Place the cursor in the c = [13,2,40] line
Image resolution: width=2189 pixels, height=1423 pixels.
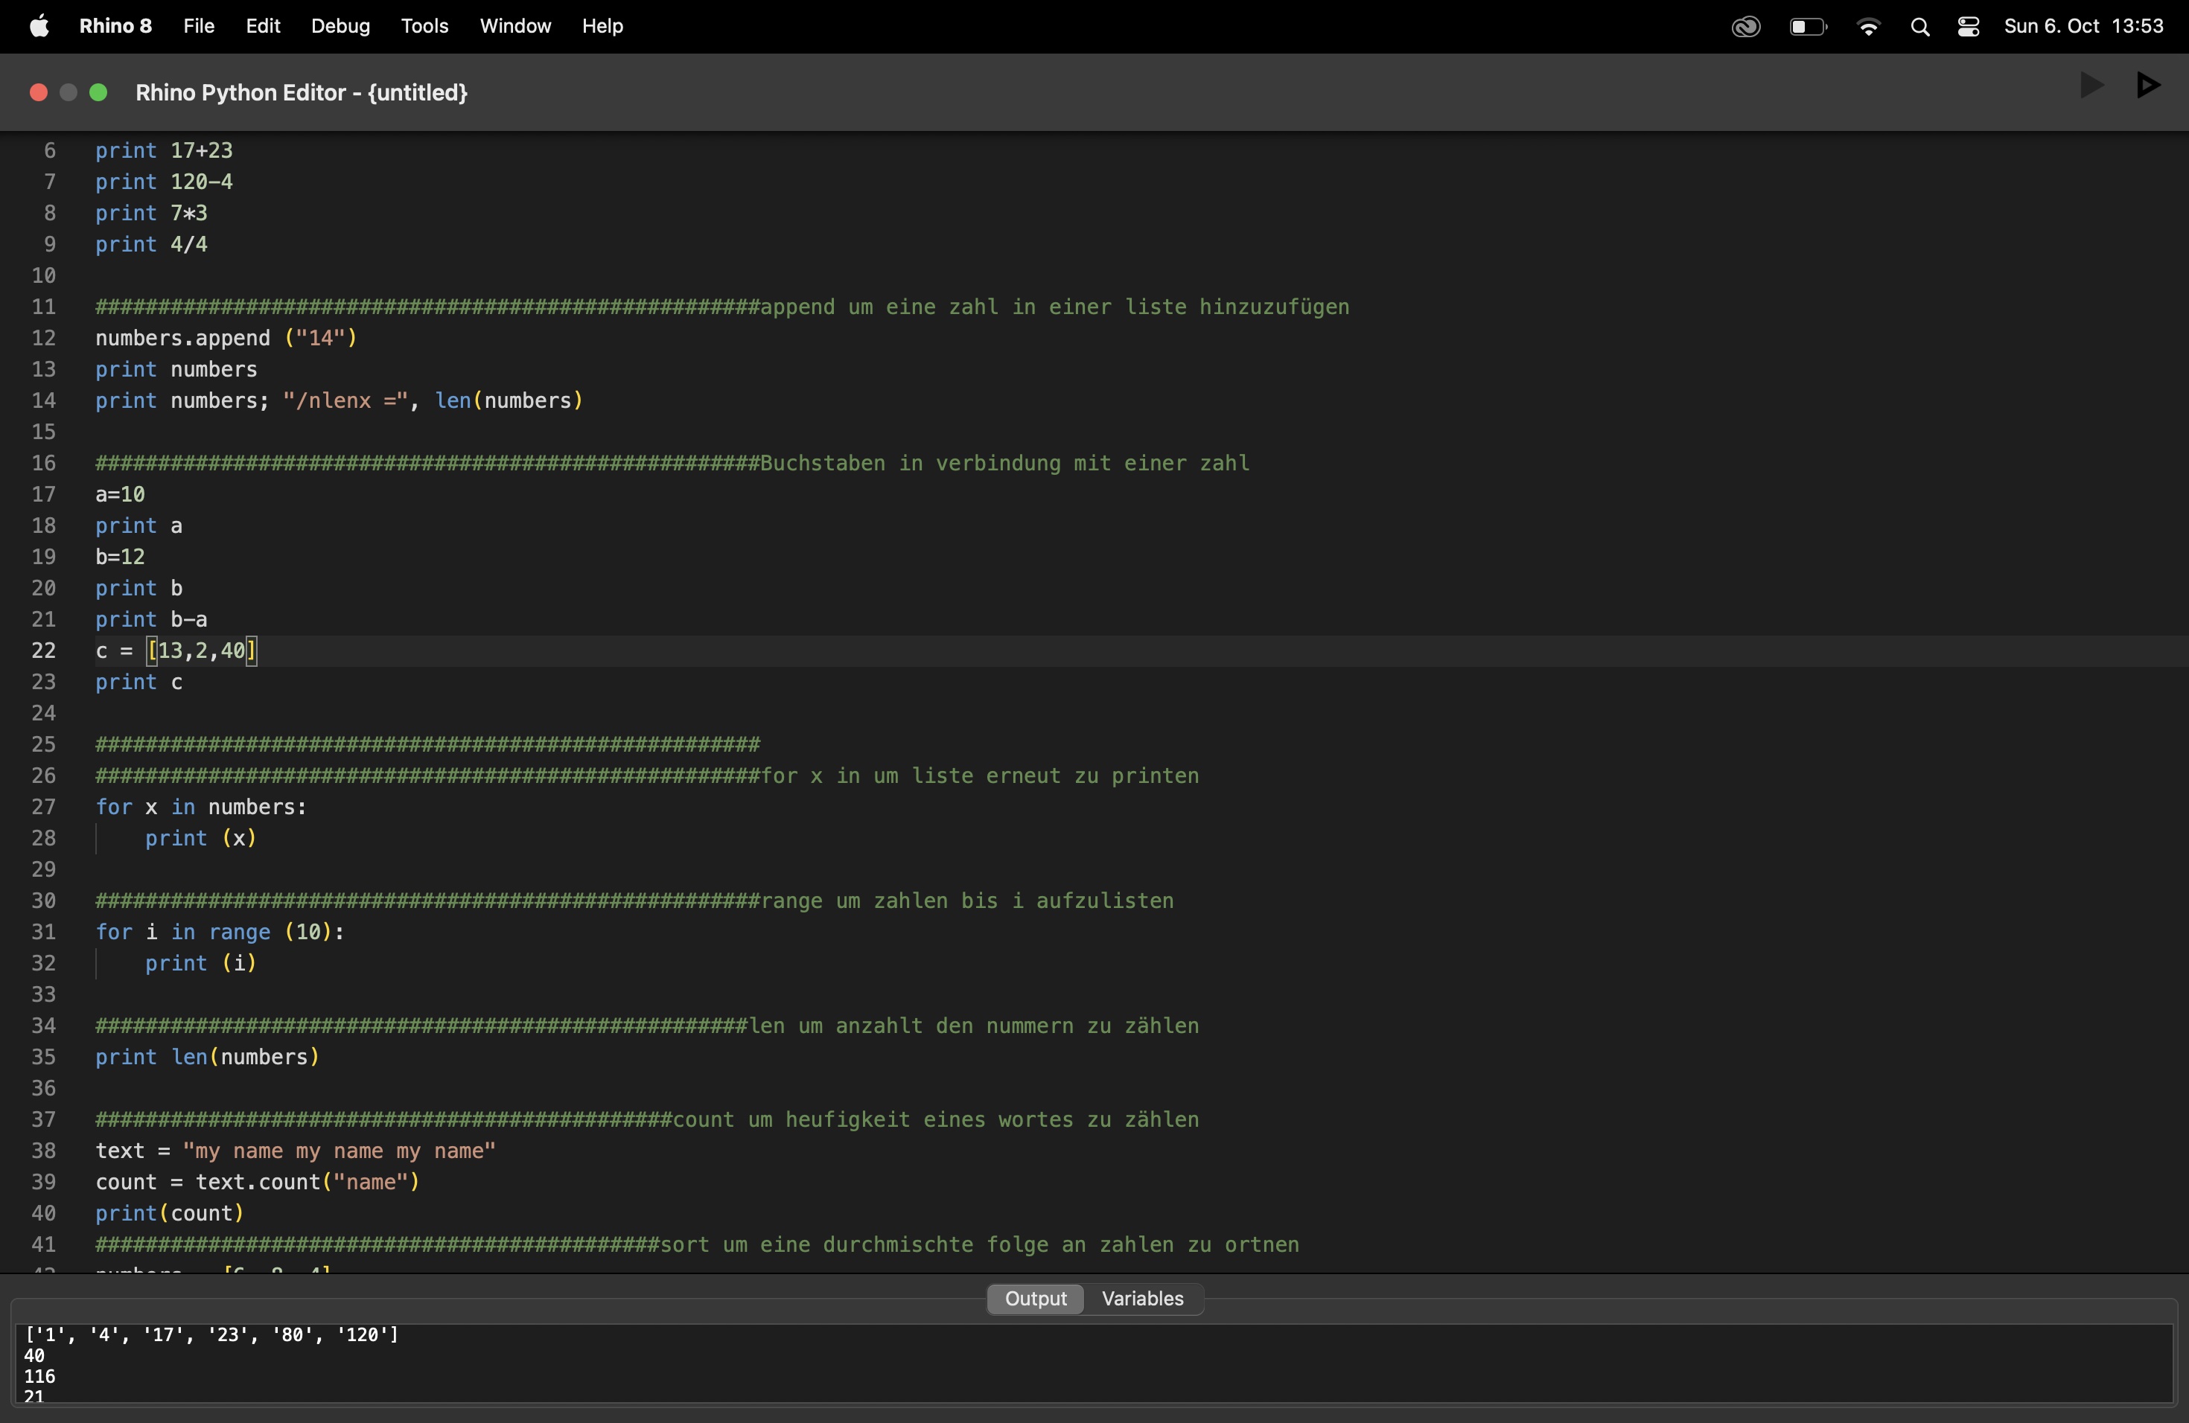tap(175, 650)
